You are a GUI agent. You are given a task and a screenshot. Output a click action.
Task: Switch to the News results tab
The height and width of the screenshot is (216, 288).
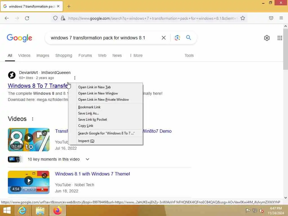tap(117, 55)
